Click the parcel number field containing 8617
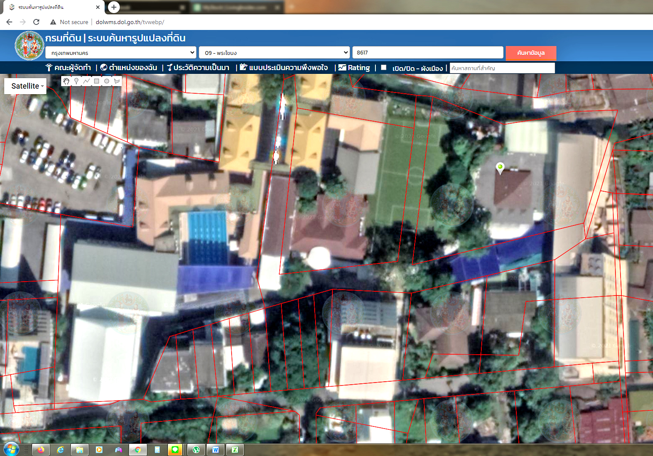Image resolution: width=653 pixels, height=456 pixels. [427, 53]
